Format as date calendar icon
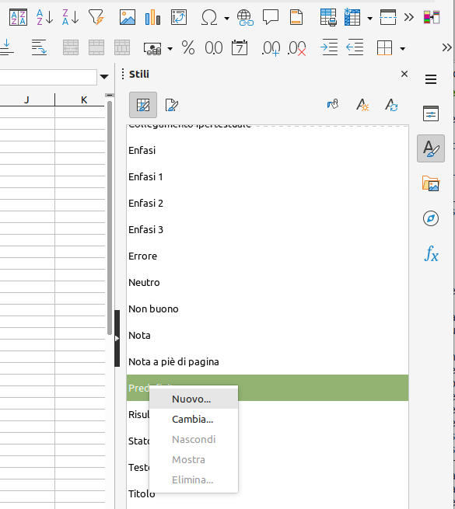Viewport: 455px width, 509px height. [240, 47]
